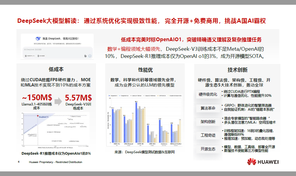
Task: Click the slide page number 4
Action: [18, 162]
